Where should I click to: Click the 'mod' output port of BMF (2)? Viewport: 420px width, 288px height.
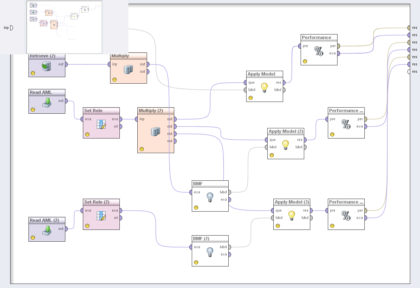point(229,247)
